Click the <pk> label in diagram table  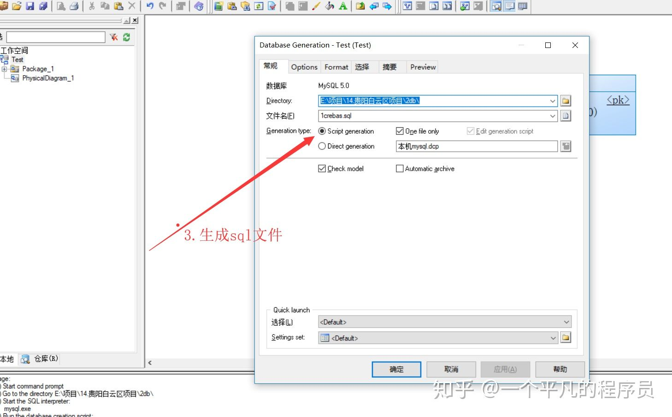click(x=618, y=100)
